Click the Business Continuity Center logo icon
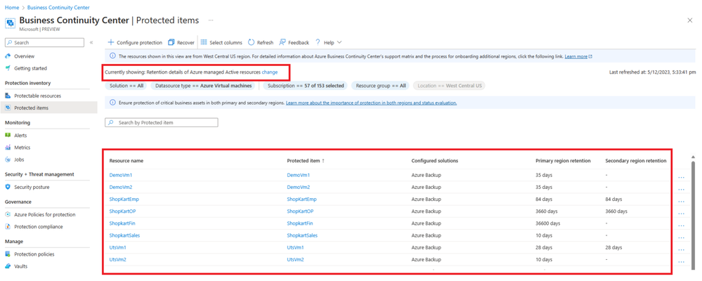The height and width of the screenshot is (281, 702). click(x=11, y=22)
